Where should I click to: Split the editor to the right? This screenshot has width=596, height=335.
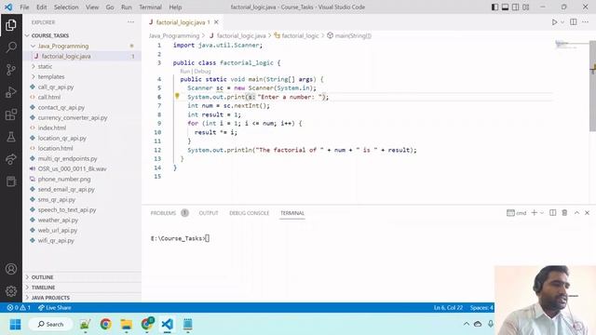574,22
